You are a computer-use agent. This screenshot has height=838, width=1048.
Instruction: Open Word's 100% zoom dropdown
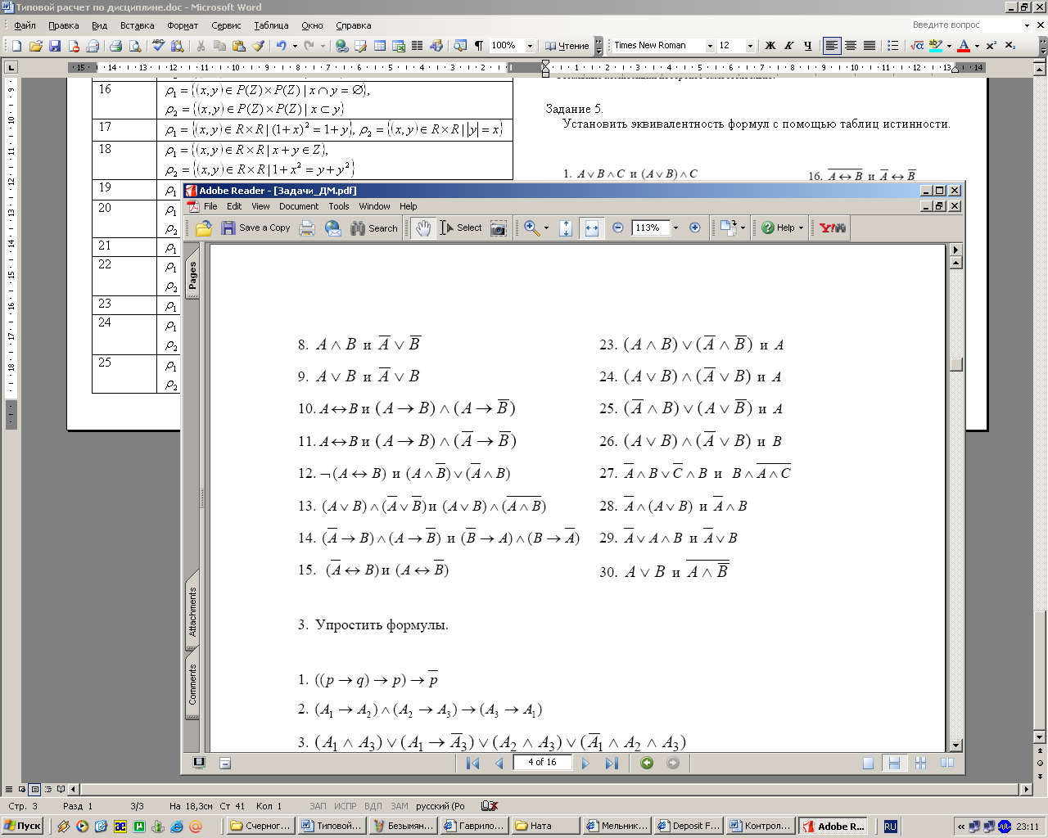[x=530, y=46]
